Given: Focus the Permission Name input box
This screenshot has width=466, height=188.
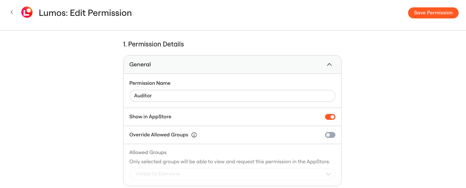Looking at the screenshot, I should click(x=232, y=96).
